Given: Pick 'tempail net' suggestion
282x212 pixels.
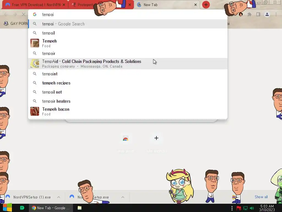Looking at the screenshot, I should (x=128, y=92).
